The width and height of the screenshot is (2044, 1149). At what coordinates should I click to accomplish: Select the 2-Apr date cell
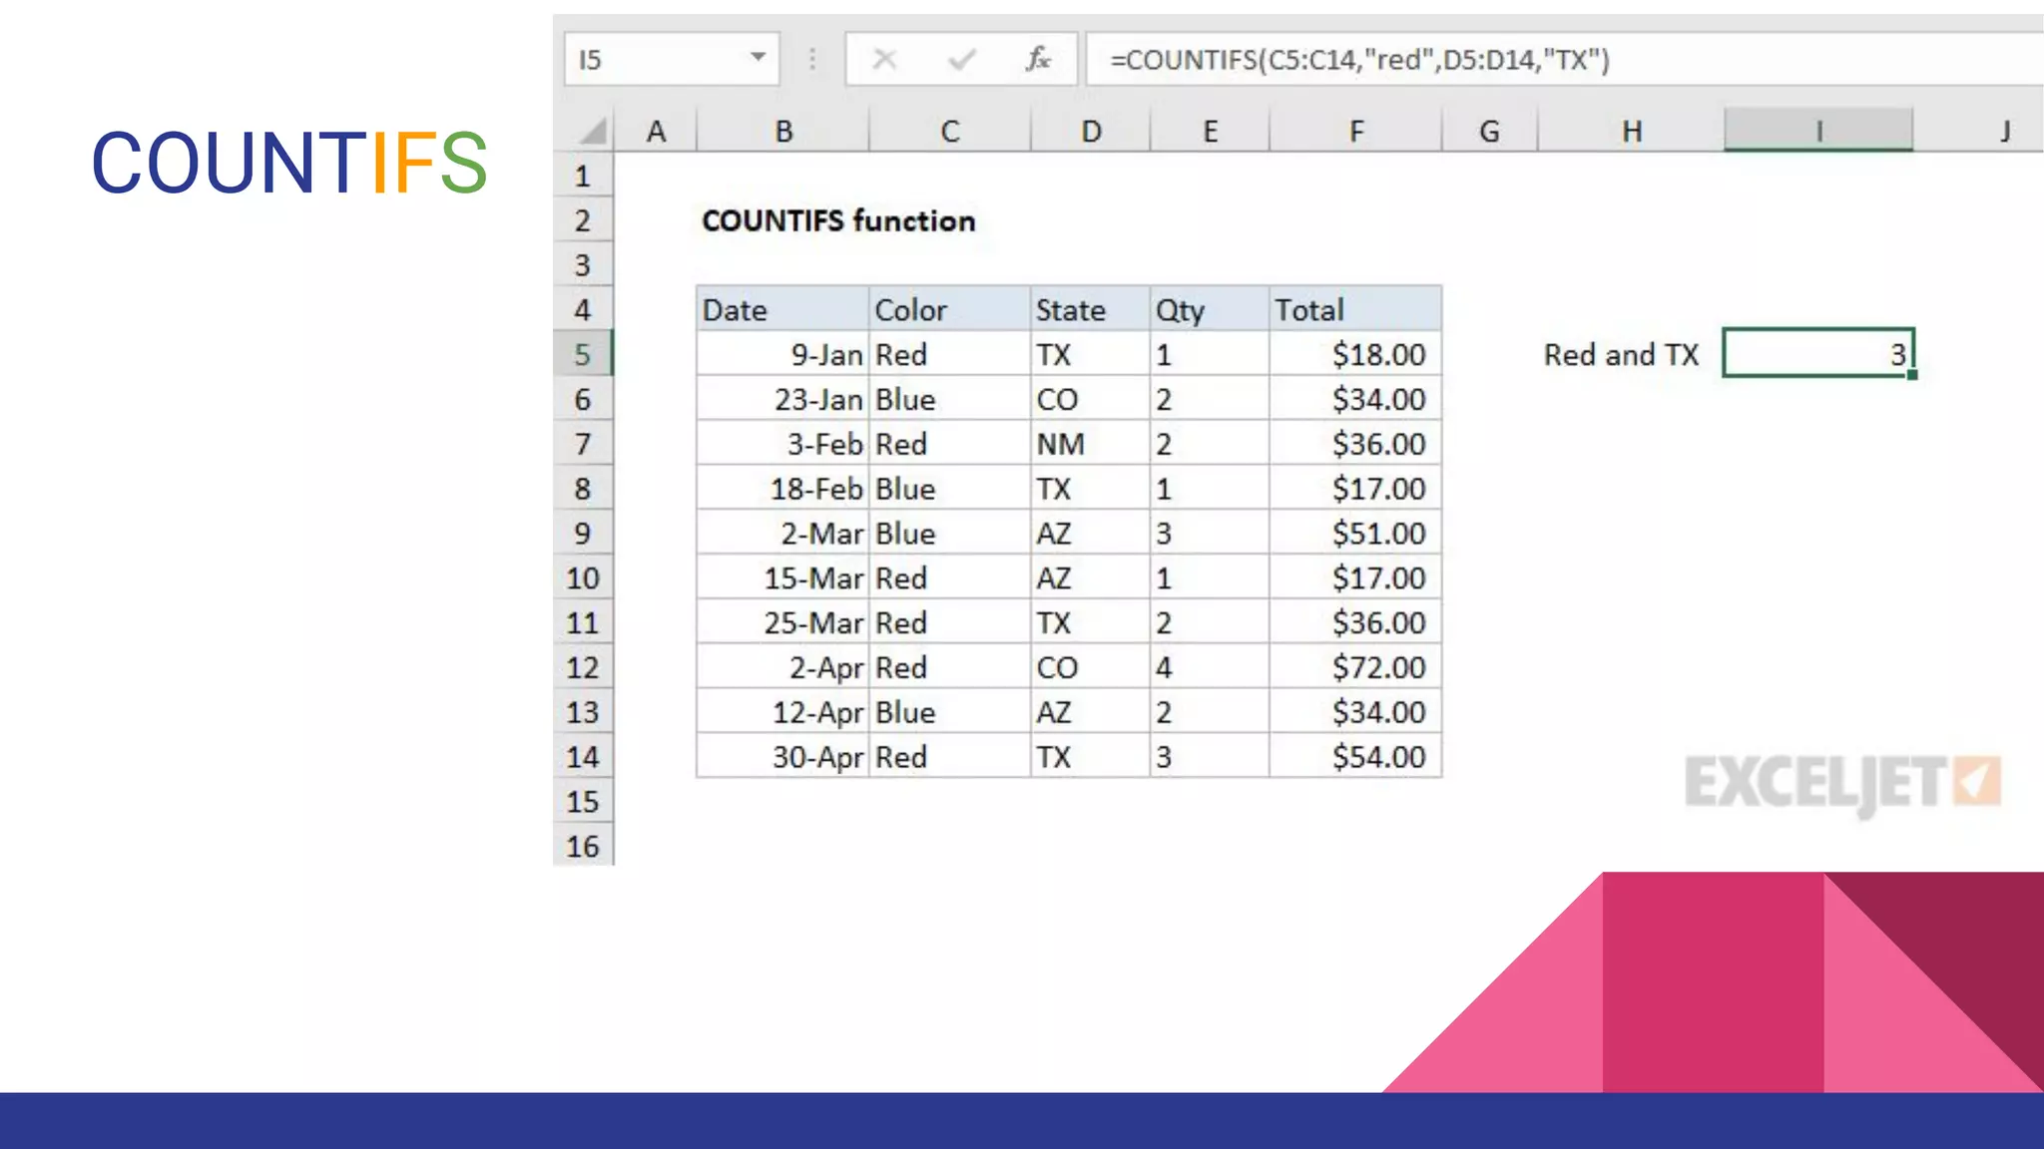(782, 667)
